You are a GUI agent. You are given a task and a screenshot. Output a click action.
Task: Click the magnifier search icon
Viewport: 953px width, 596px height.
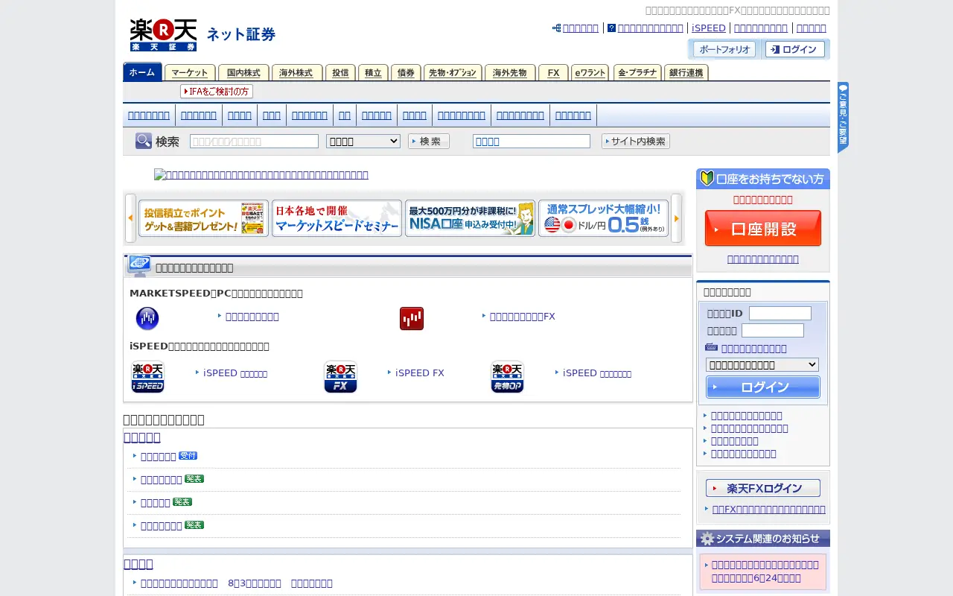tap(144, 141)
